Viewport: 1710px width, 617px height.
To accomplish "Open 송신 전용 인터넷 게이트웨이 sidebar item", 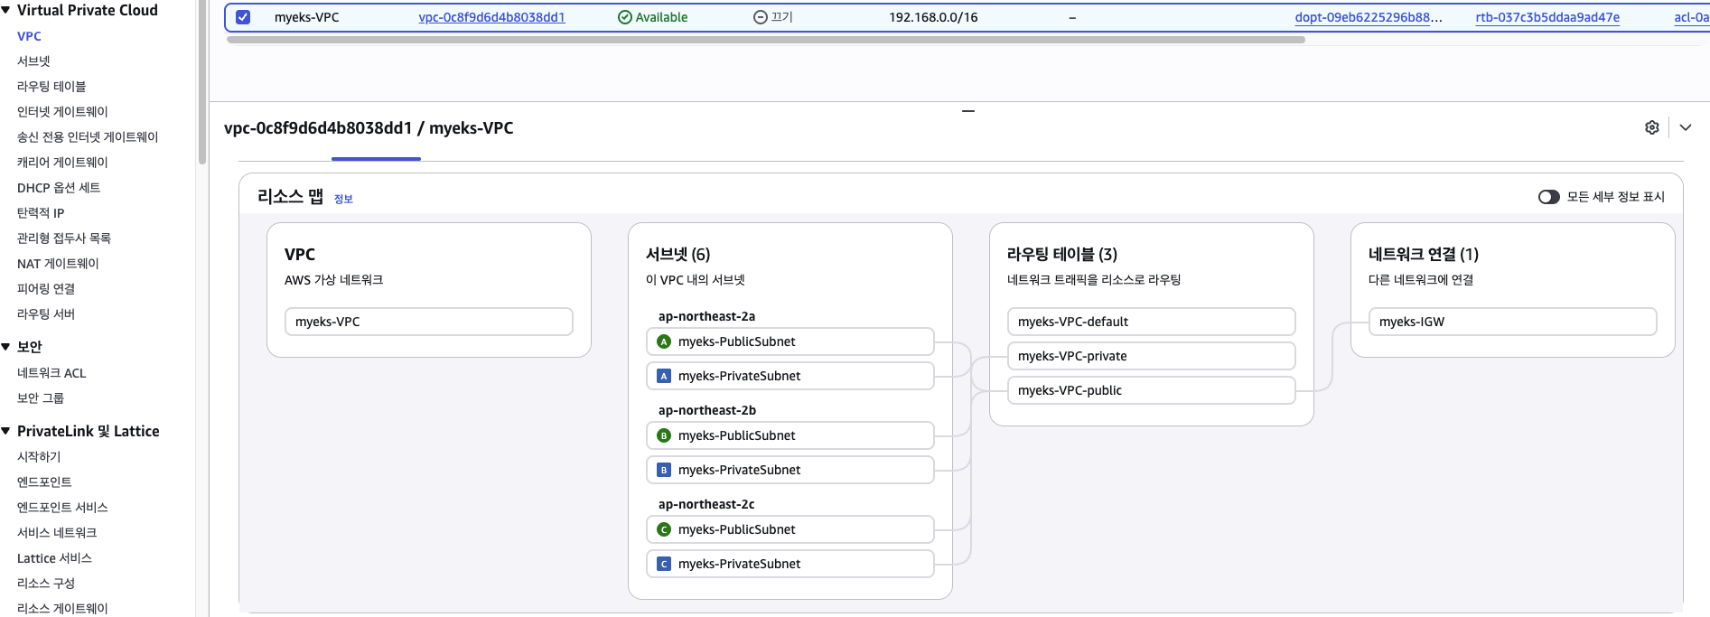I will click(x=88, y=137).
